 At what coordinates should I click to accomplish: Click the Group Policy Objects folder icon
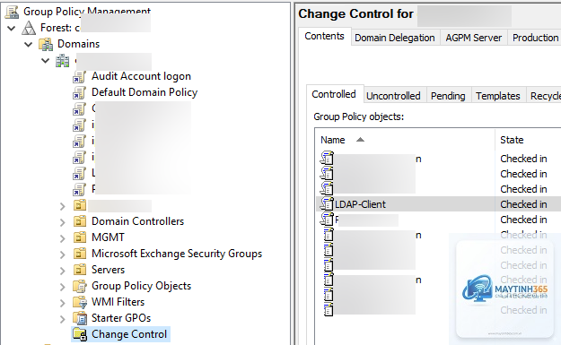pos(79,286)
